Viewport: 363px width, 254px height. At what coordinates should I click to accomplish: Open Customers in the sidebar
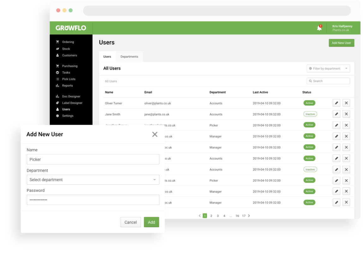69,55
